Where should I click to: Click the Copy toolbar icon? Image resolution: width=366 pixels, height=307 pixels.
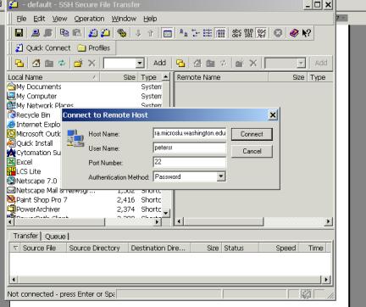coord(64,33)
